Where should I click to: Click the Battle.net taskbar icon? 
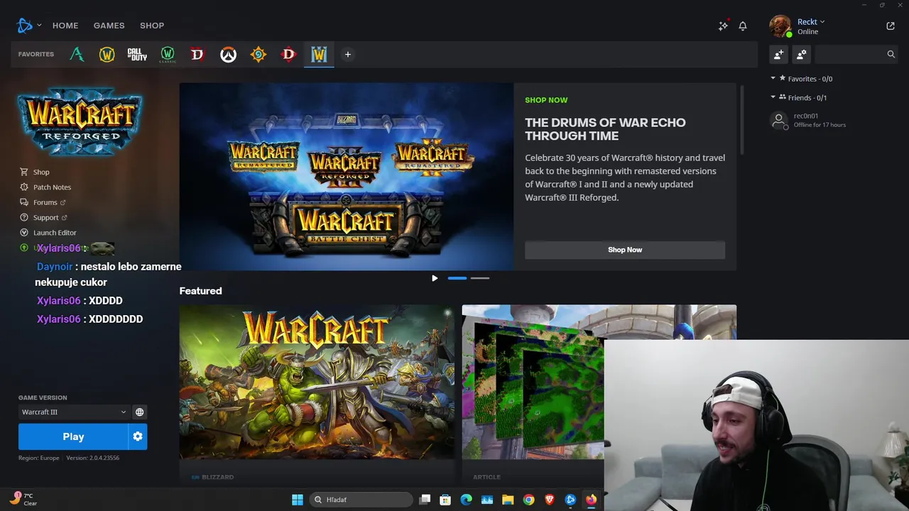(x=570, y=500)
